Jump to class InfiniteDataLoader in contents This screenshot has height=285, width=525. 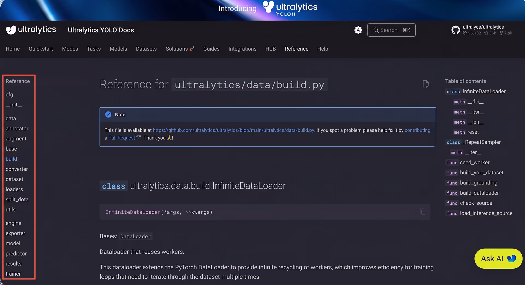click(x=476, y=92)
